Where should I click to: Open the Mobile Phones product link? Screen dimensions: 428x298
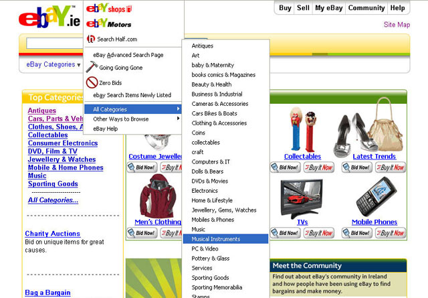coord(374,222)
